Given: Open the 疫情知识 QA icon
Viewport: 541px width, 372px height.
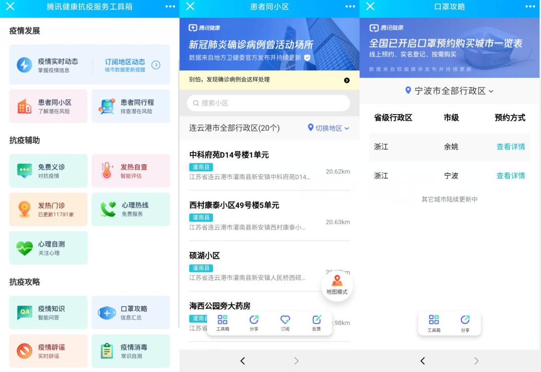Looking at the screenshot, I should coord(24,313).
